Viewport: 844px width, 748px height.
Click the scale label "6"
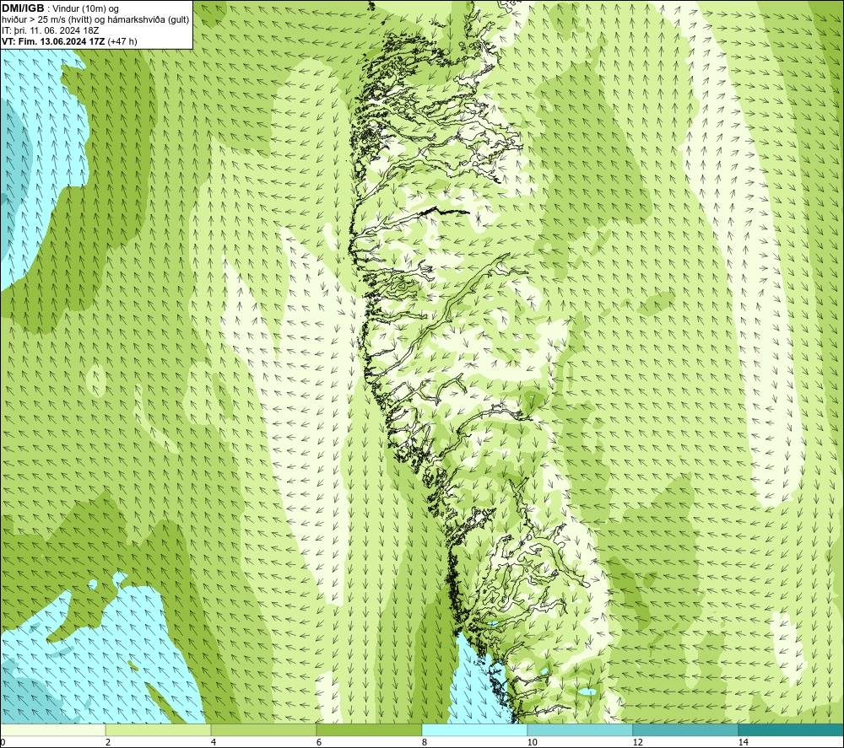tap(319, 742)
